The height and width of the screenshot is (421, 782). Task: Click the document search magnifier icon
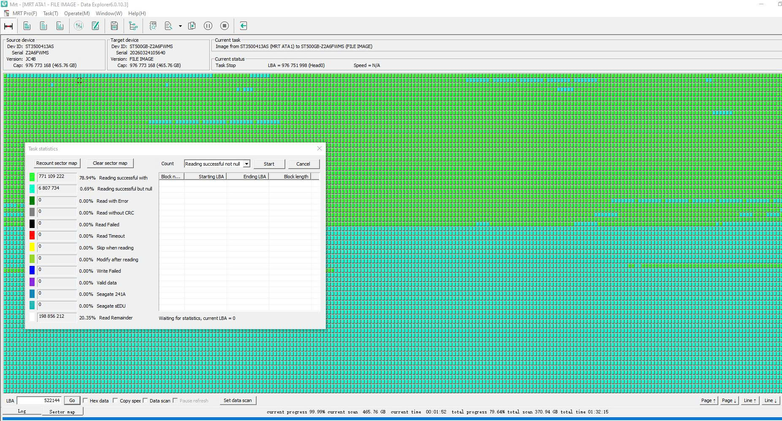coord(152,26)
